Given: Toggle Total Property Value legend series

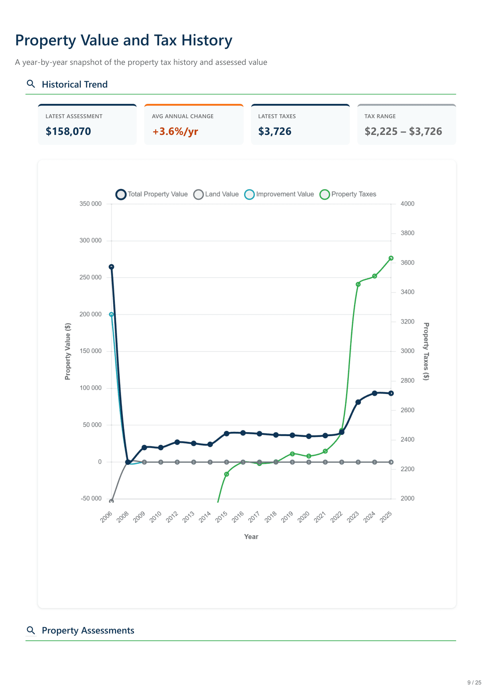Looking at the screenshot, I should click(x=152, y=194).
